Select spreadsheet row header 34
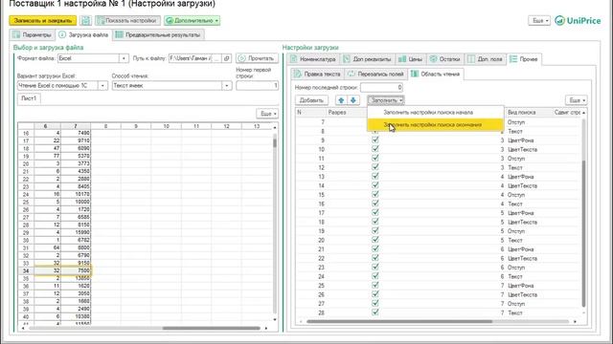This screenshot has height=344, width=613. [26, 270]
